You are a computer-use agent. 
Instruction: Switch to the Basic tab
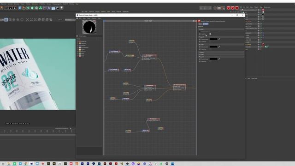pyautogui.click(x=200, y=24)
